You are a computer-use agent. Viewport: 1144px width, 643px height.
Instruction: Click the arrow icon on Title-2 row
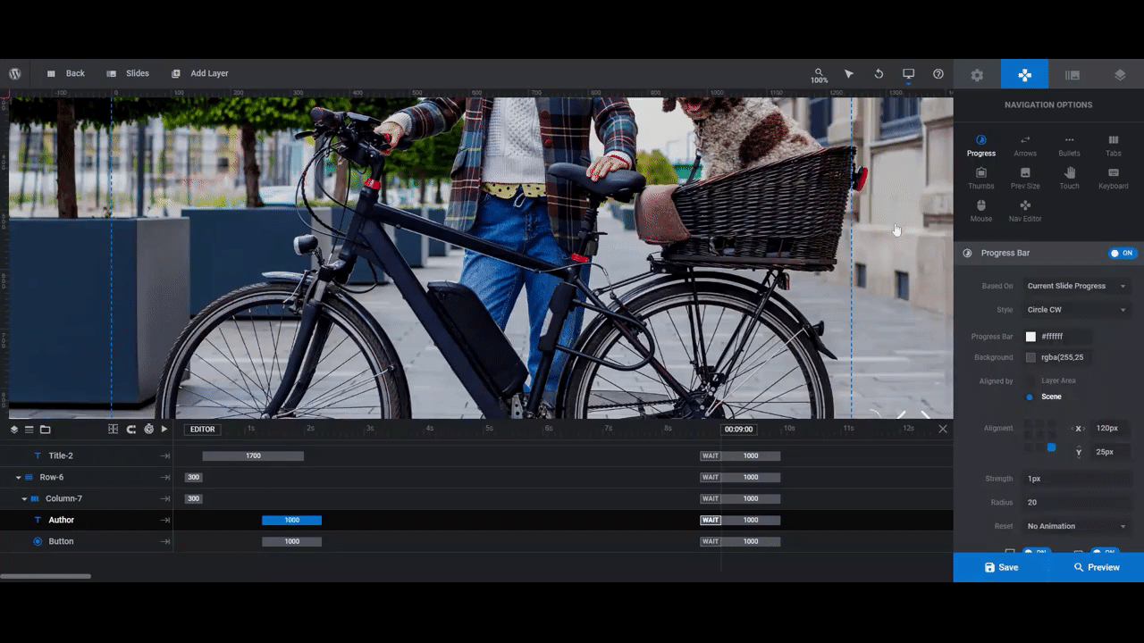click(x=165, y=455)
